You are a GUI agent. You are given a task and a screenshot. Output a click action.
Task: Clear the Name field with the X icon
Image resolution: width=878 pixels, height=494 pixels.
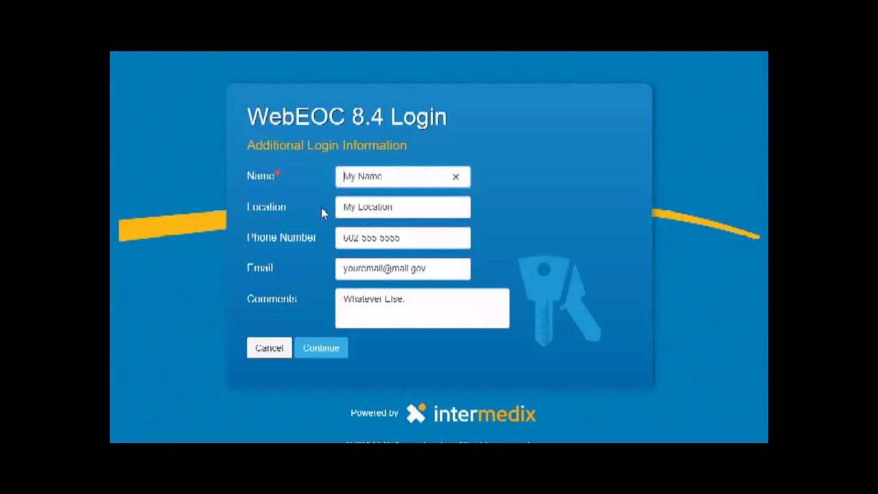(455, 177)
